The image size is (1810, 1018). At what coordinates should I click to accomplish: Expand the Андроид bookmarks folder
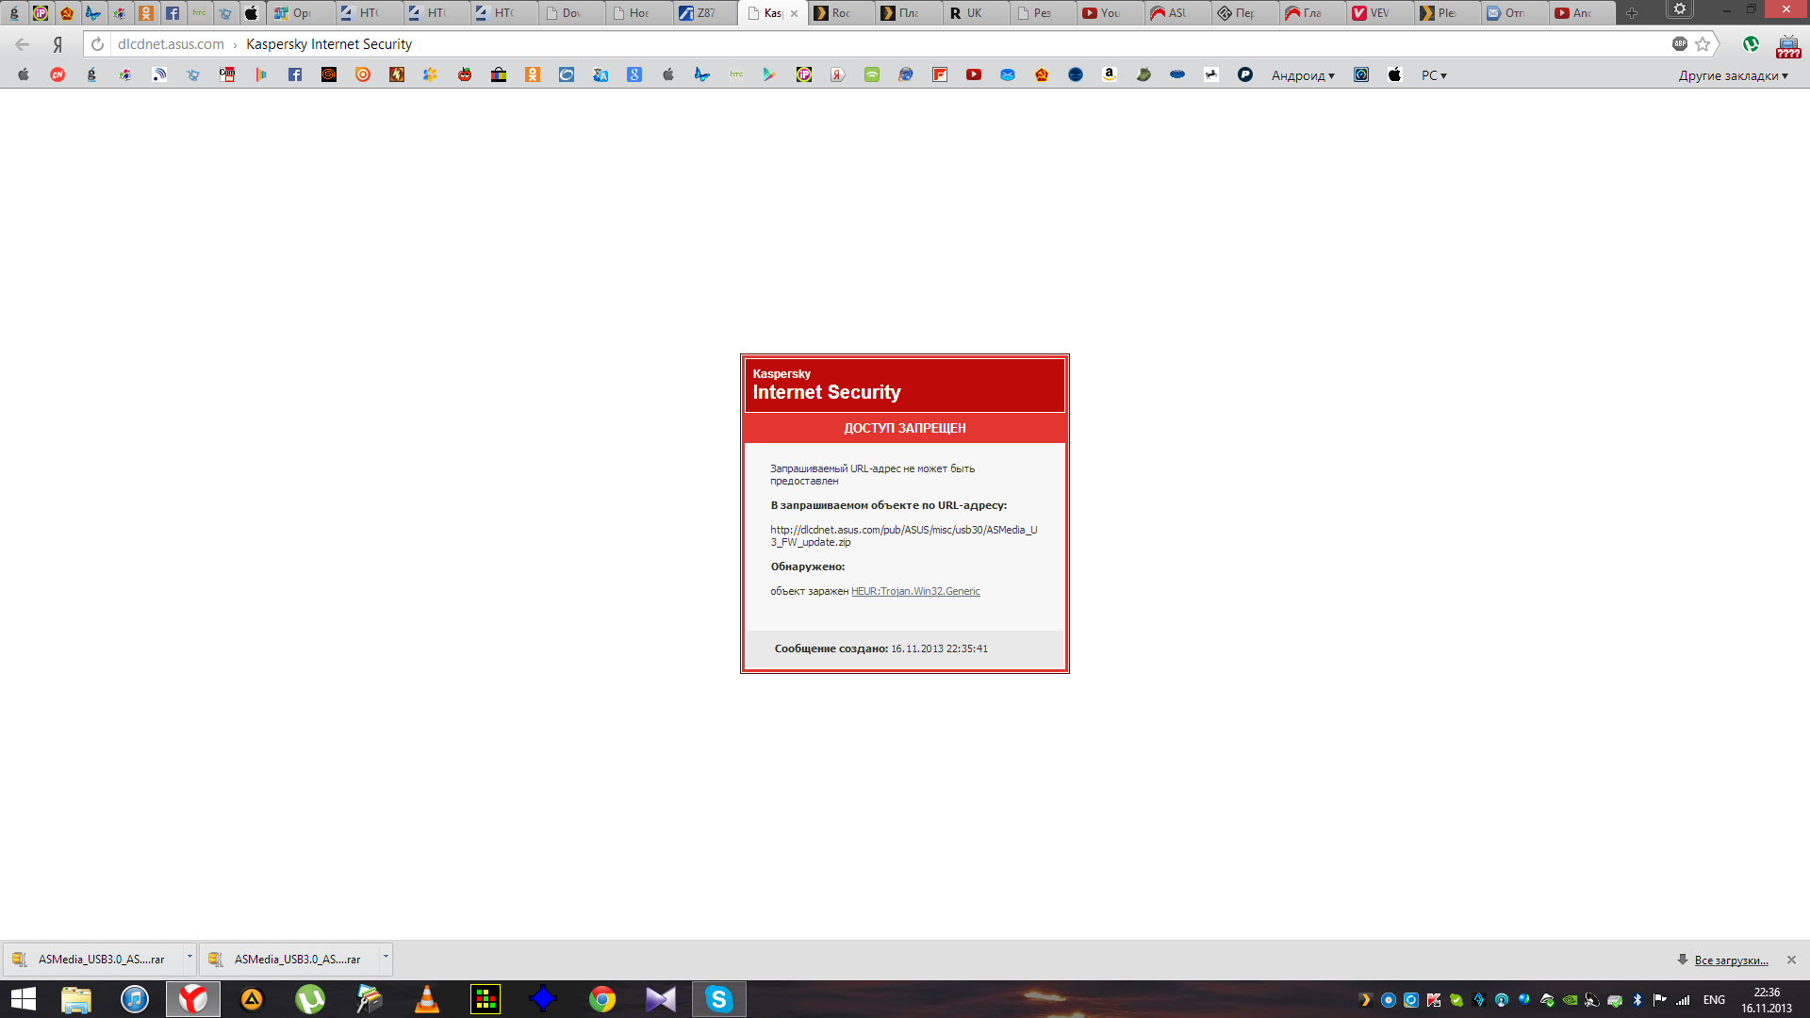(1302, 75)
